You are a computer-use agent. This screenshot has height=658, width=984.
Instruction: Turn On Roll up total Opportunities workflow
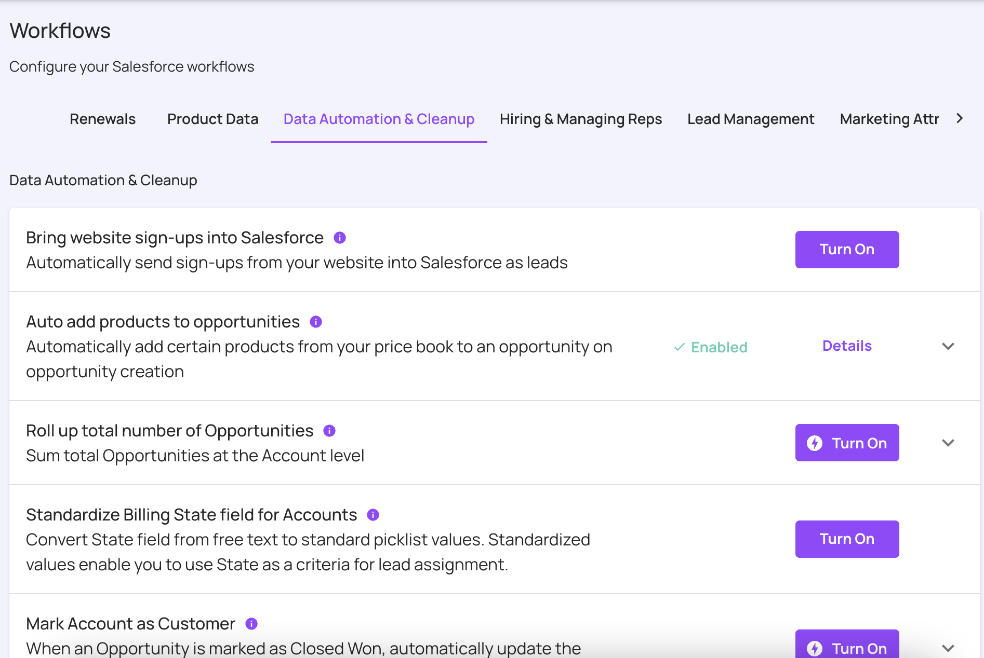click(847, 443)
